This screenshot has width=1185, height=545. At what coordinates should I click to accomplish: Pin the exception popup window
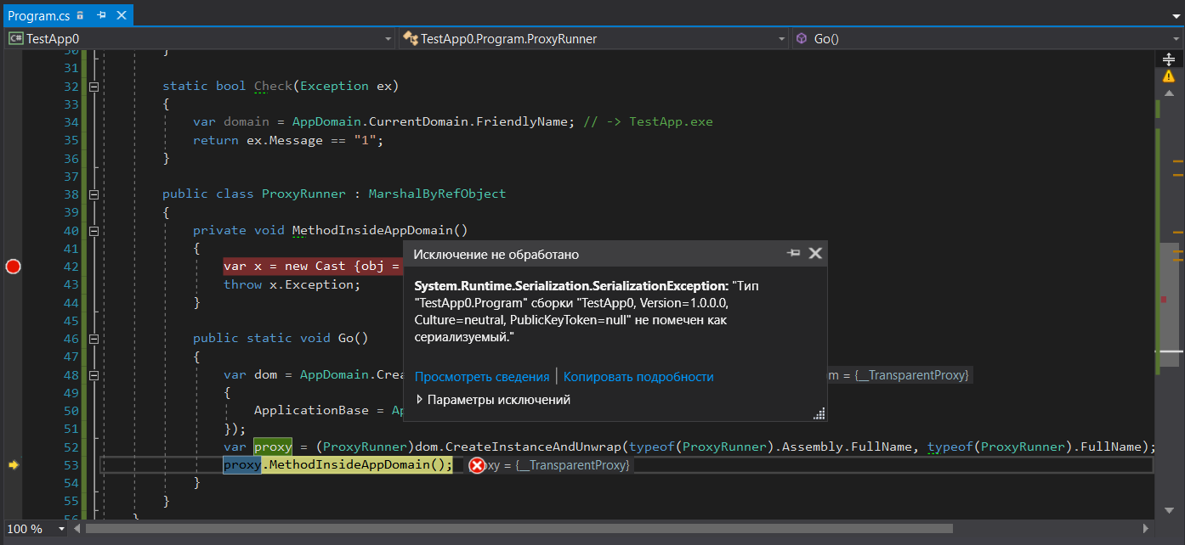click(794, 254)
